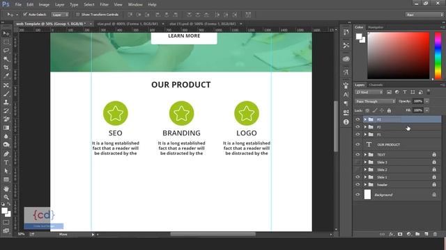The height and width of the screenshot is (250, 446).
Task: Click the toolbox foreground color swatch
Action: click(4, 210)
